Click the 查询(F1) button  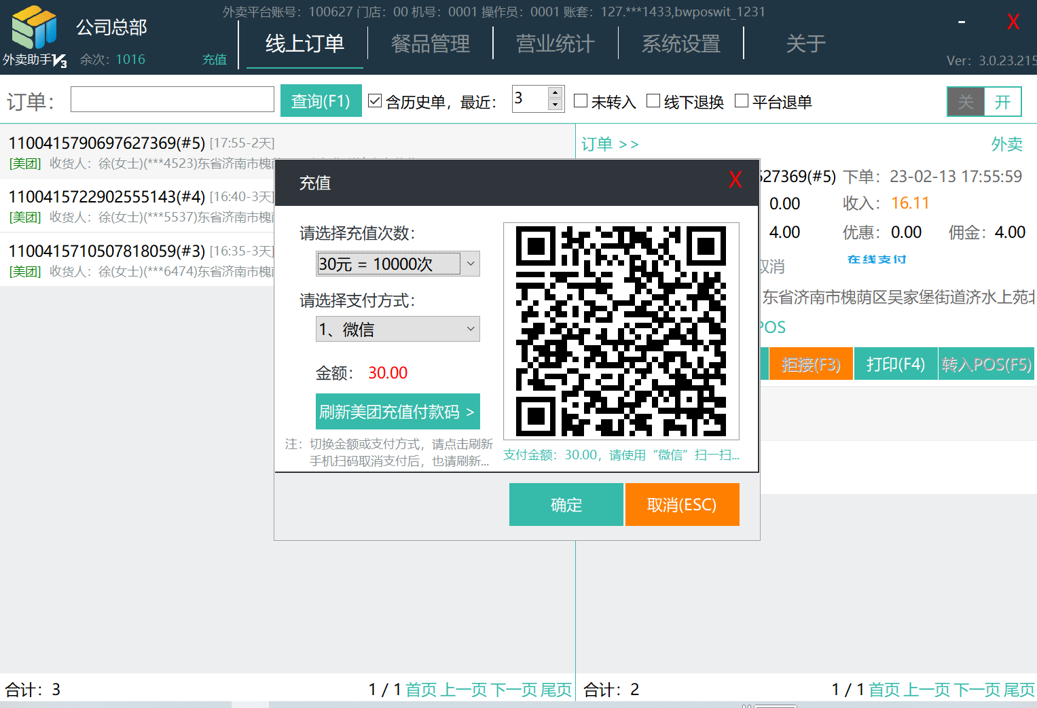pos(321,101)
